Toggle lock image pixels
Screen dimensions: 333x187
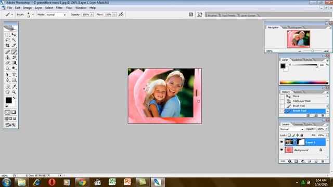293,135
